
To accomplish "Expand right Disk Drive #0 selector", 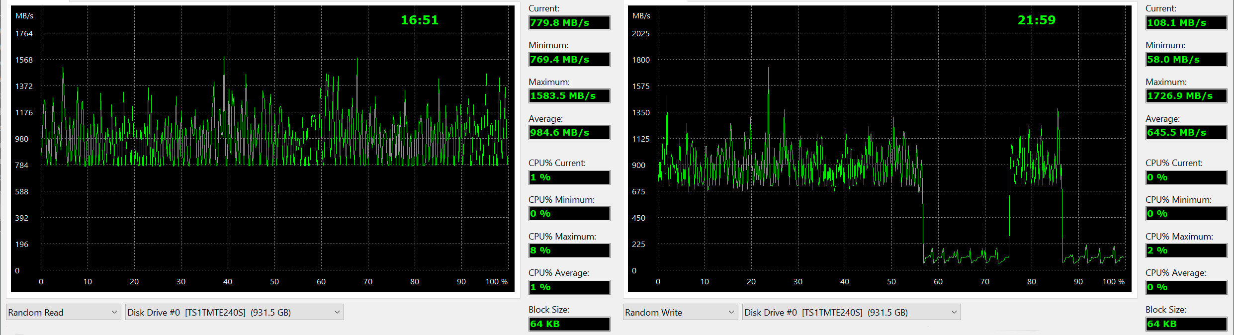I will pos(851,312).
